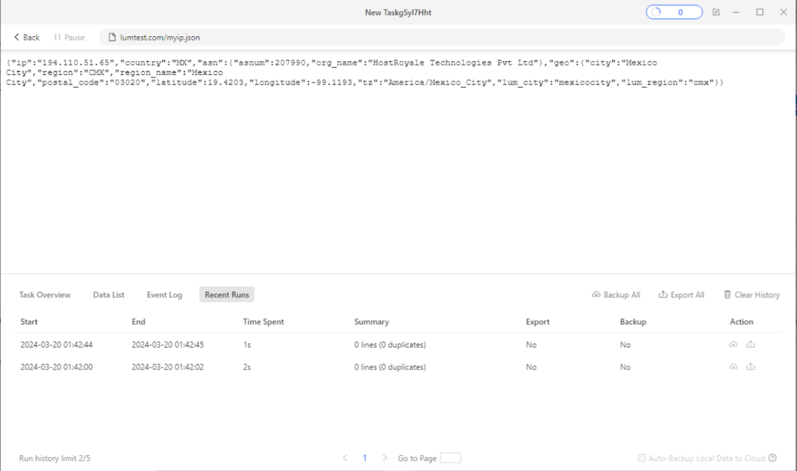This screenshot has width=797, height=471.
Task: Export the 01:42:00 run data
Action: [750, 367]
